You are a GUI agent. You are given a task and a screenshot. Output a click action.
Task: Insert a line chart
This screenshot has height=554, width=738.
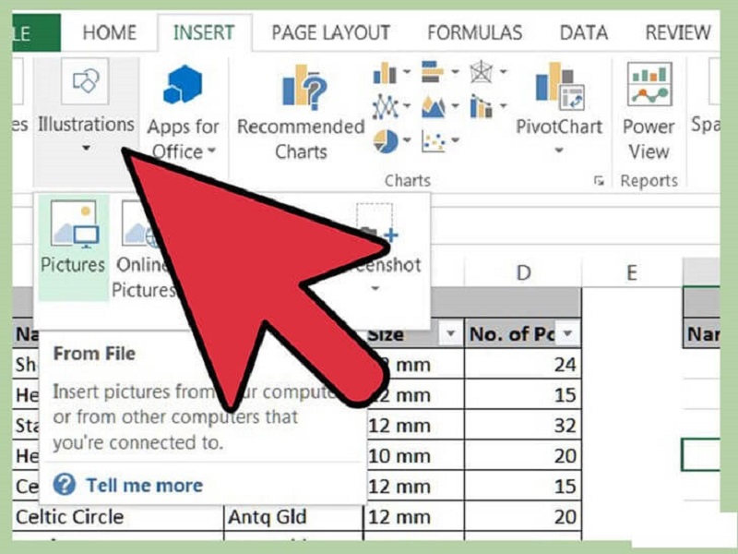pyautogui.click(x=386, y=107)
